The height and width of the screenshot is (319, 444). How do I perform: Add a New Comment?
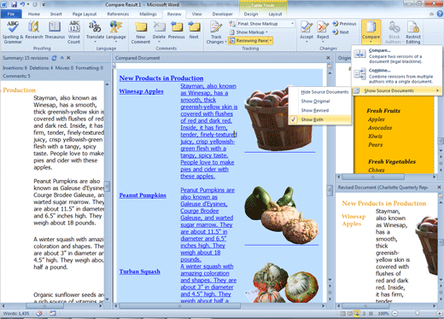pyautogui.click(x=141, y=32)
